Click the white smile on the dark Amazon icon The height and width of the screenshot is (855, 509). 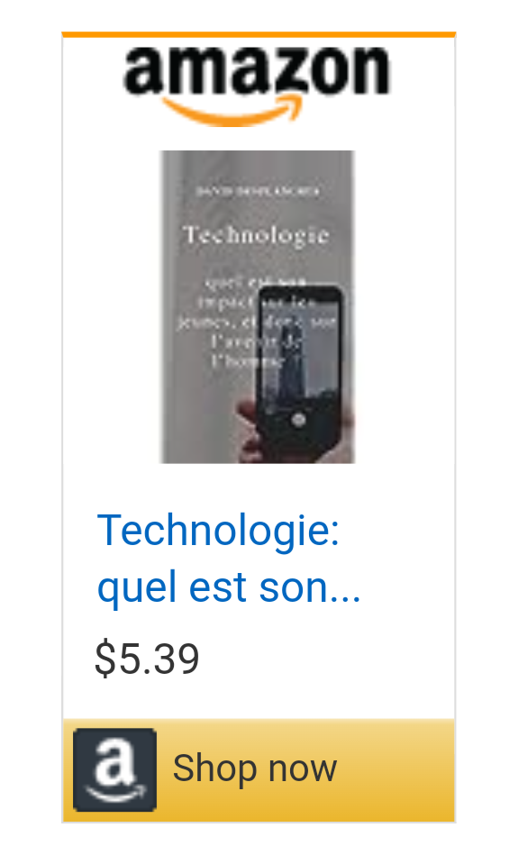[115, 792]
